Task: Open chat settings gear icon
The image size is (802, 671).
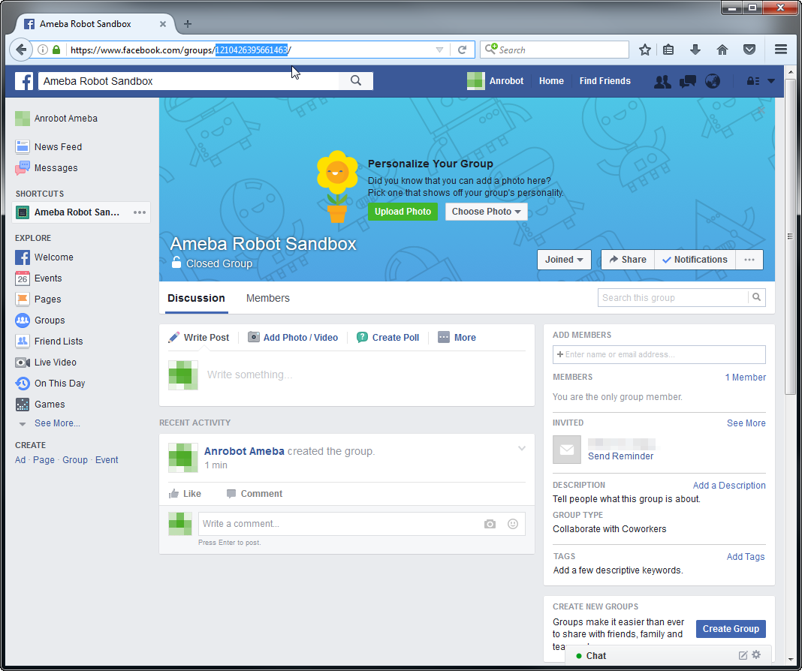Action: point(756,654)
